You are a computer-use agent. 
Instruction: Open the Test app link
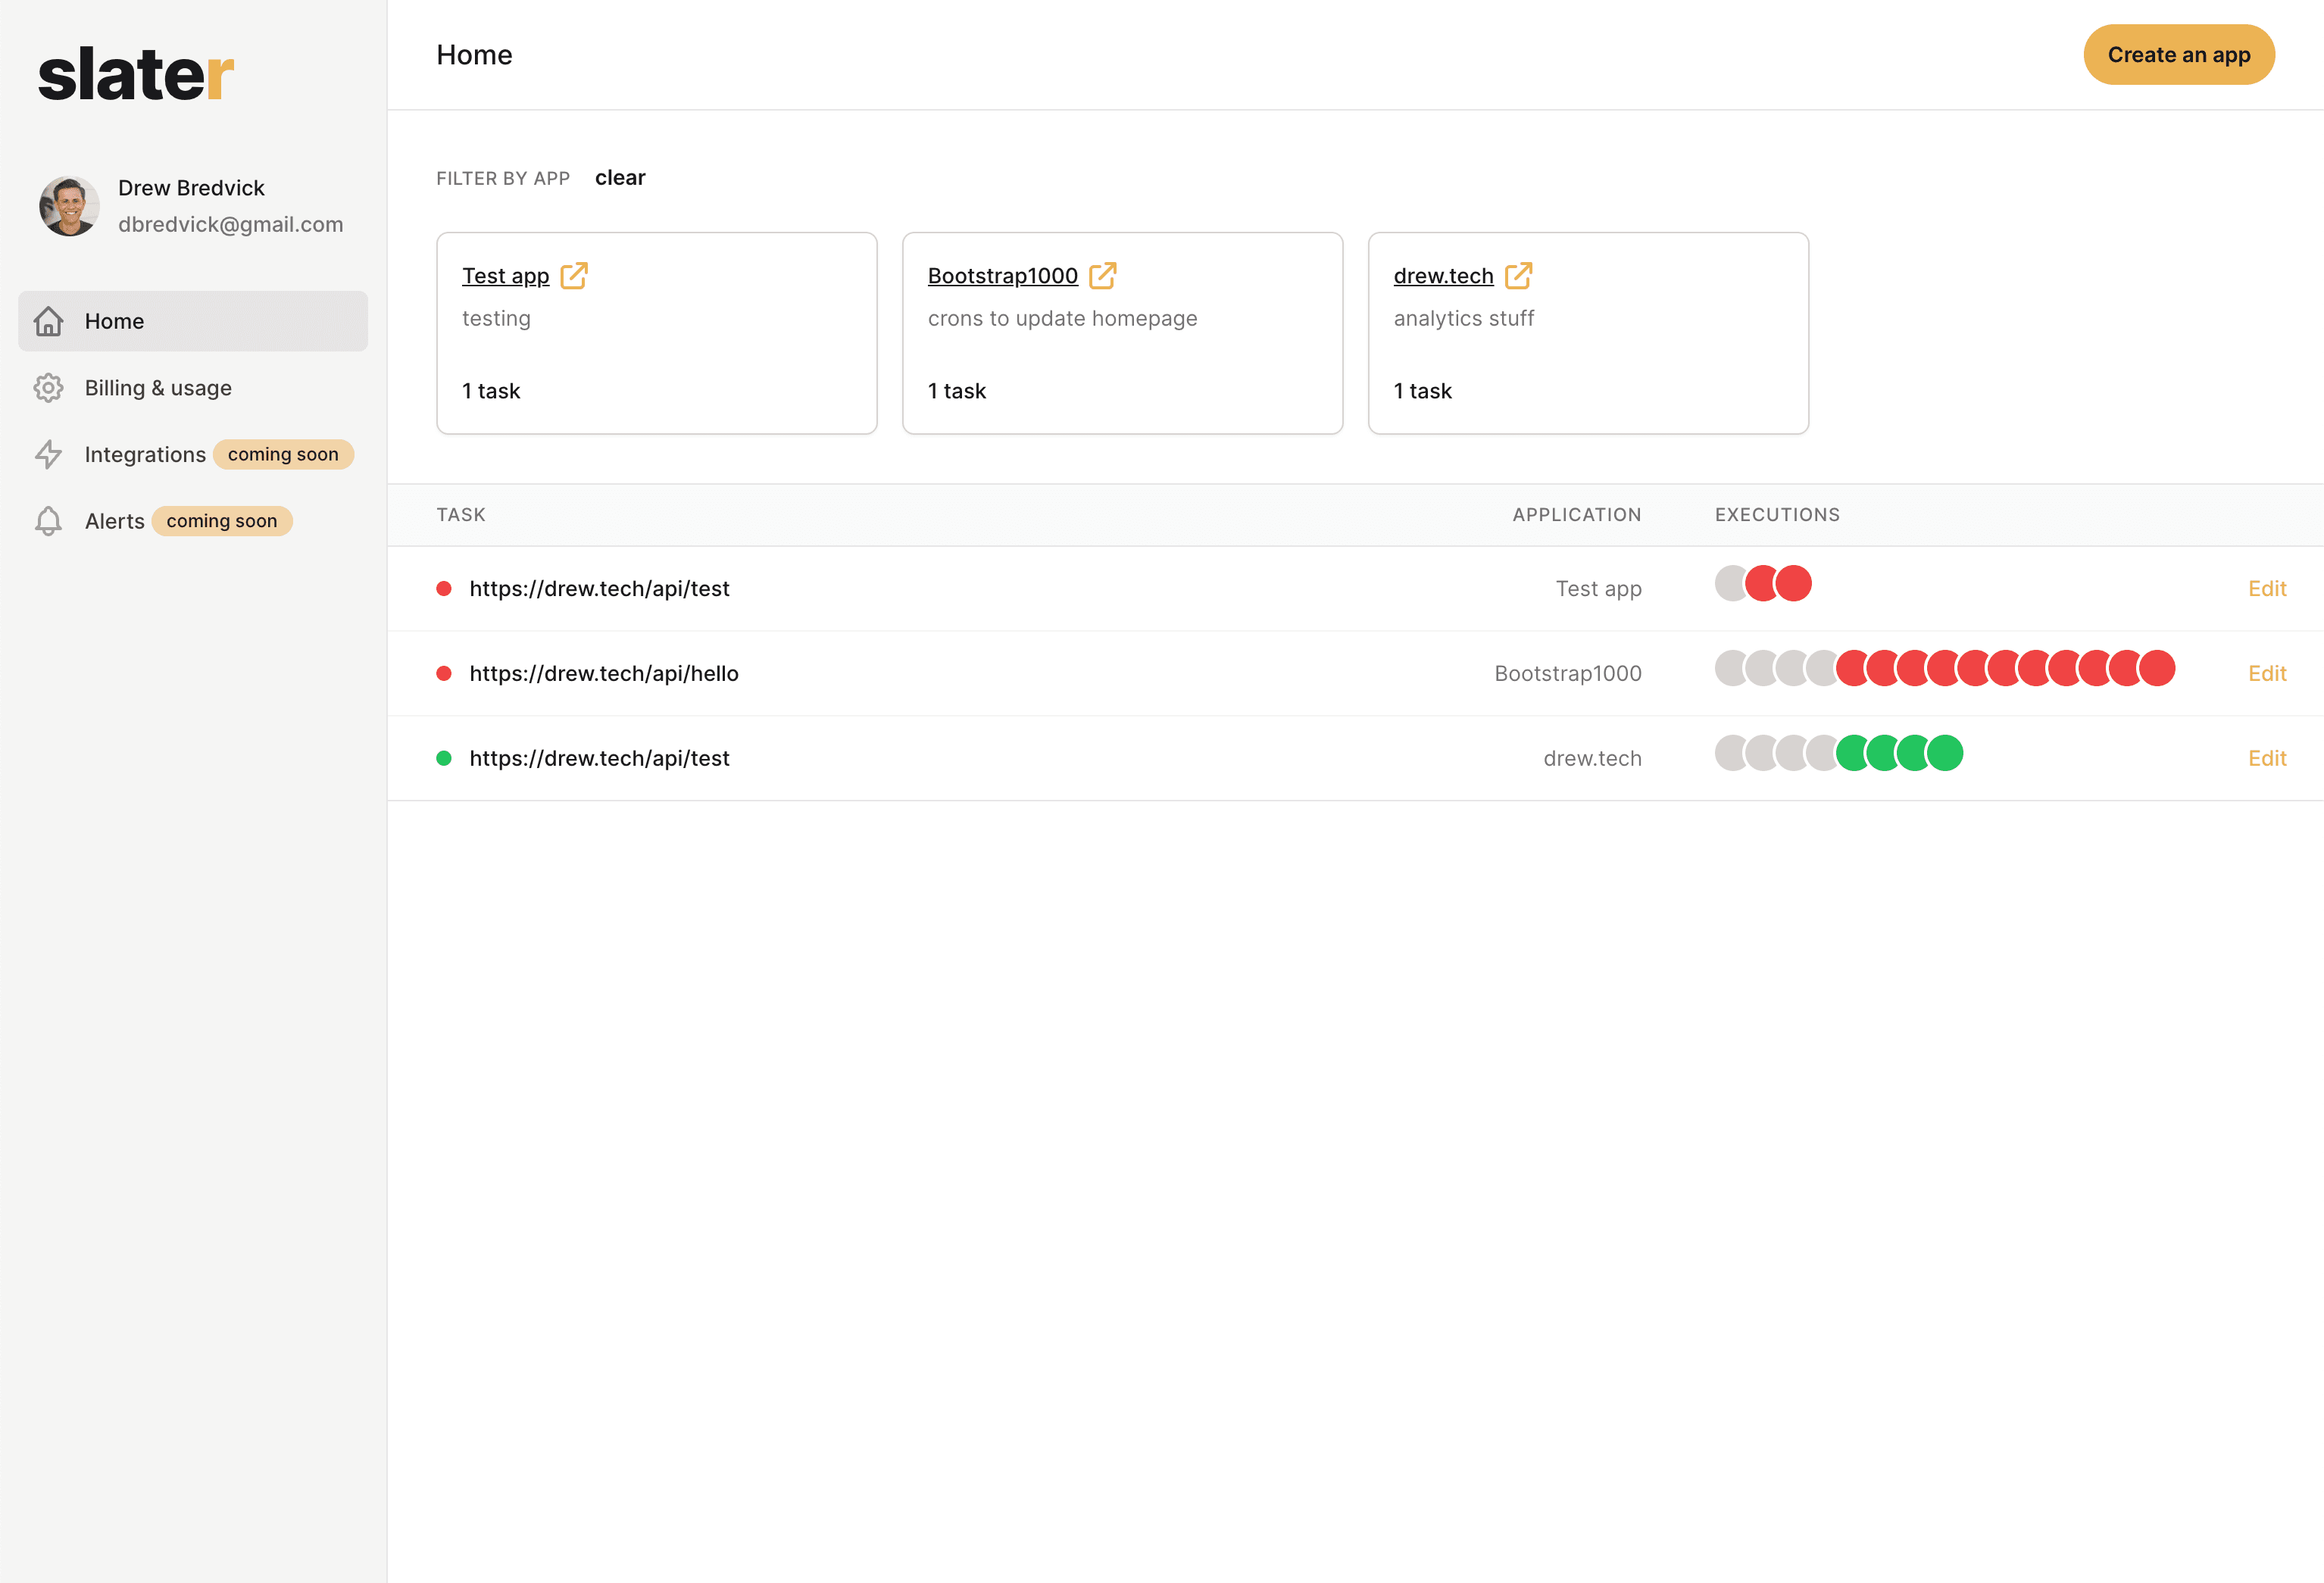tap(506, 275)
